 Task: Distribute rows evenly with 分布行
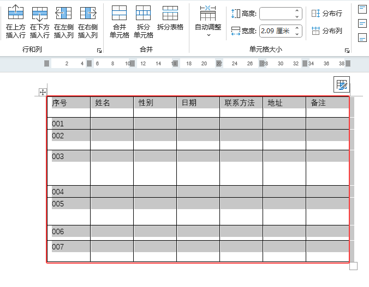(326, 14)
